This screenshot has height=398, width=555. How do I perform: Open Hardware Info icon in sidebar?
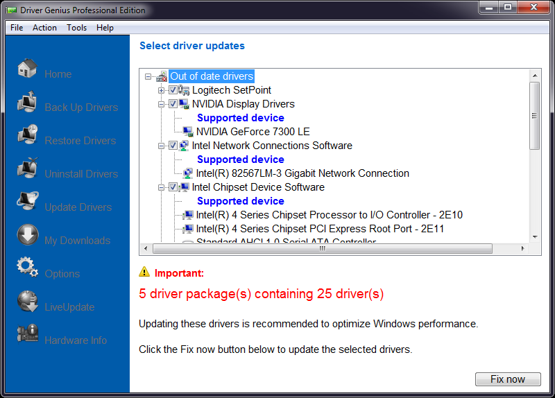(x=27, y=335)
